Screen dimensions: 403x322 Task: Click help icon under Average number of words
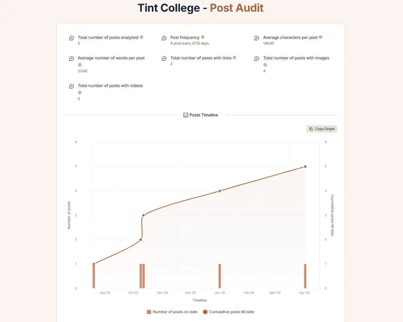(x=79, y=65)
